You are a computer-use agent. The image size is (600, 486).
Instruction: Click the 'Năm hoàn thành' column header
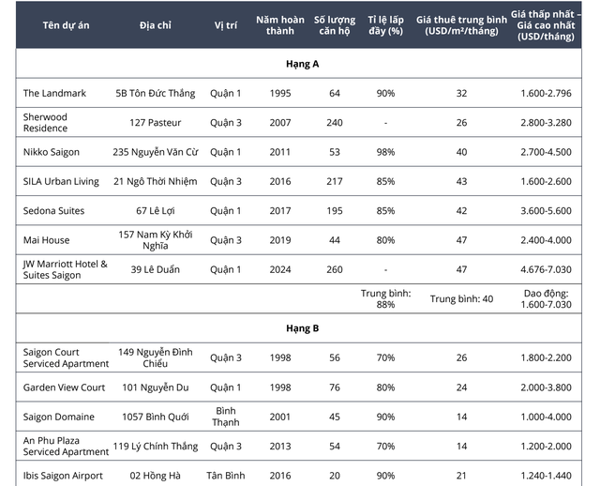[x=280, y=25]
